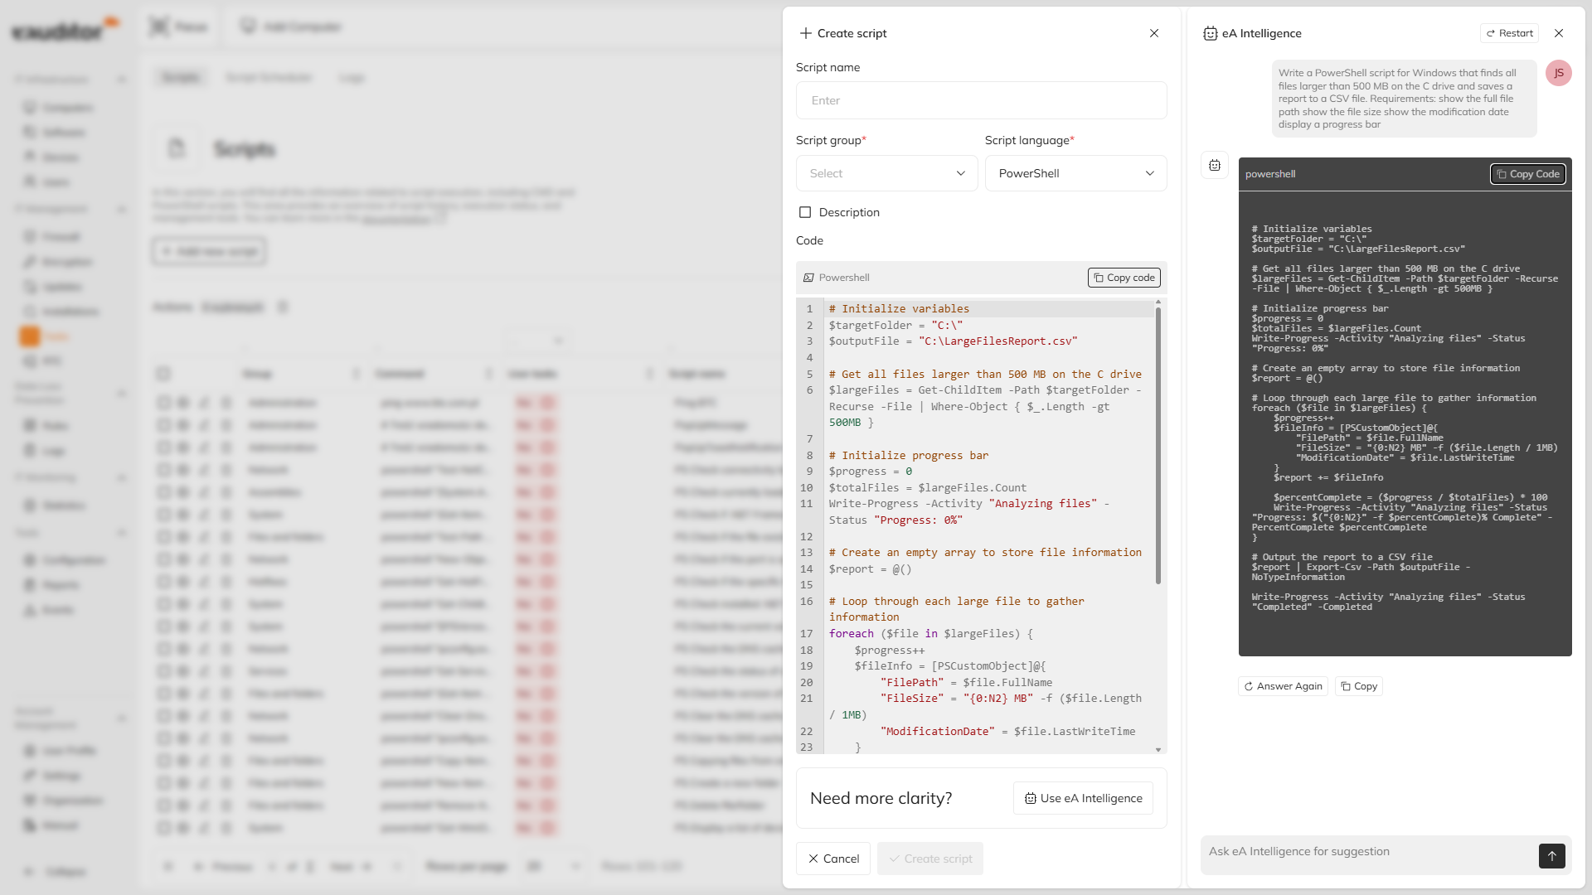Close the Create script panel
Image resolution: width=1592 pixels, height=895 pixels.
pyautogui.click(x=1153, y=33)
